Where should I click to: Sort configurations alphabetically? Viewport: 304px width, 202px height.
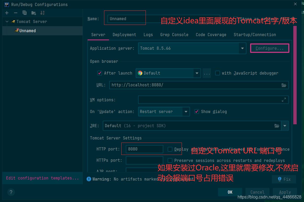coord(42,13)
